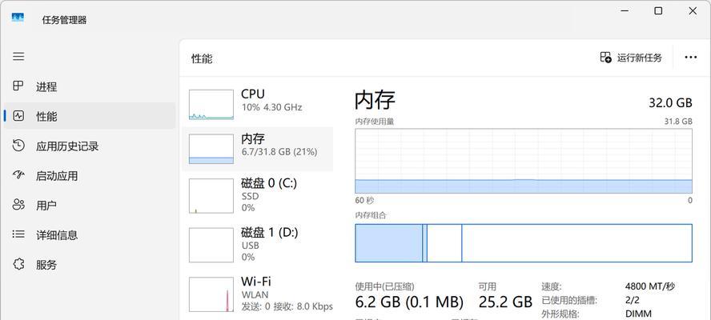Click the 服务 puzzle icon
The width and height of the screenshot is (711, 320).
[18, 264]
